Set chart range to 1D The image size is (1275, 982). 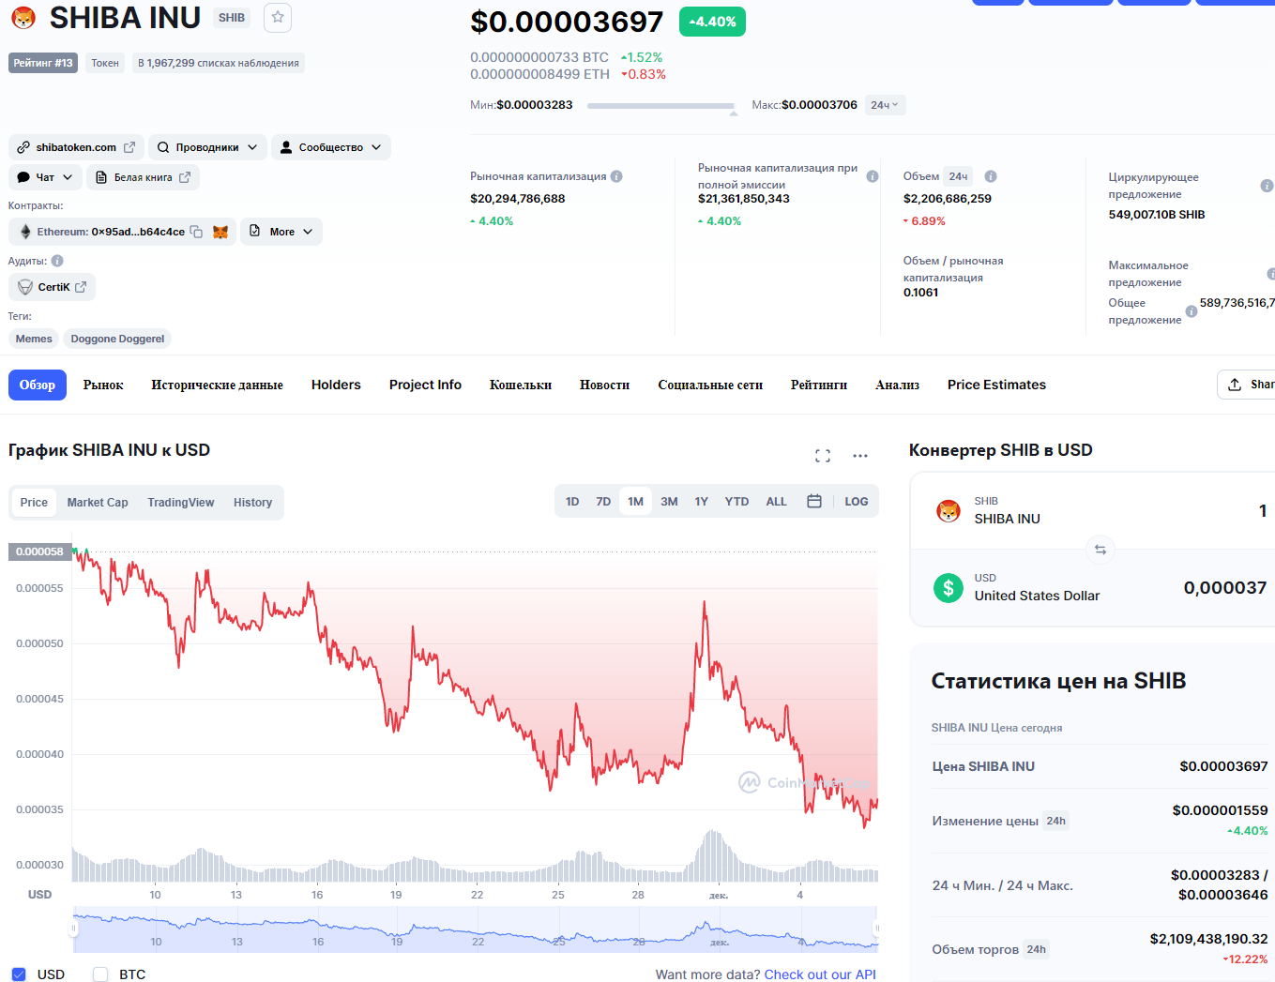572,502
